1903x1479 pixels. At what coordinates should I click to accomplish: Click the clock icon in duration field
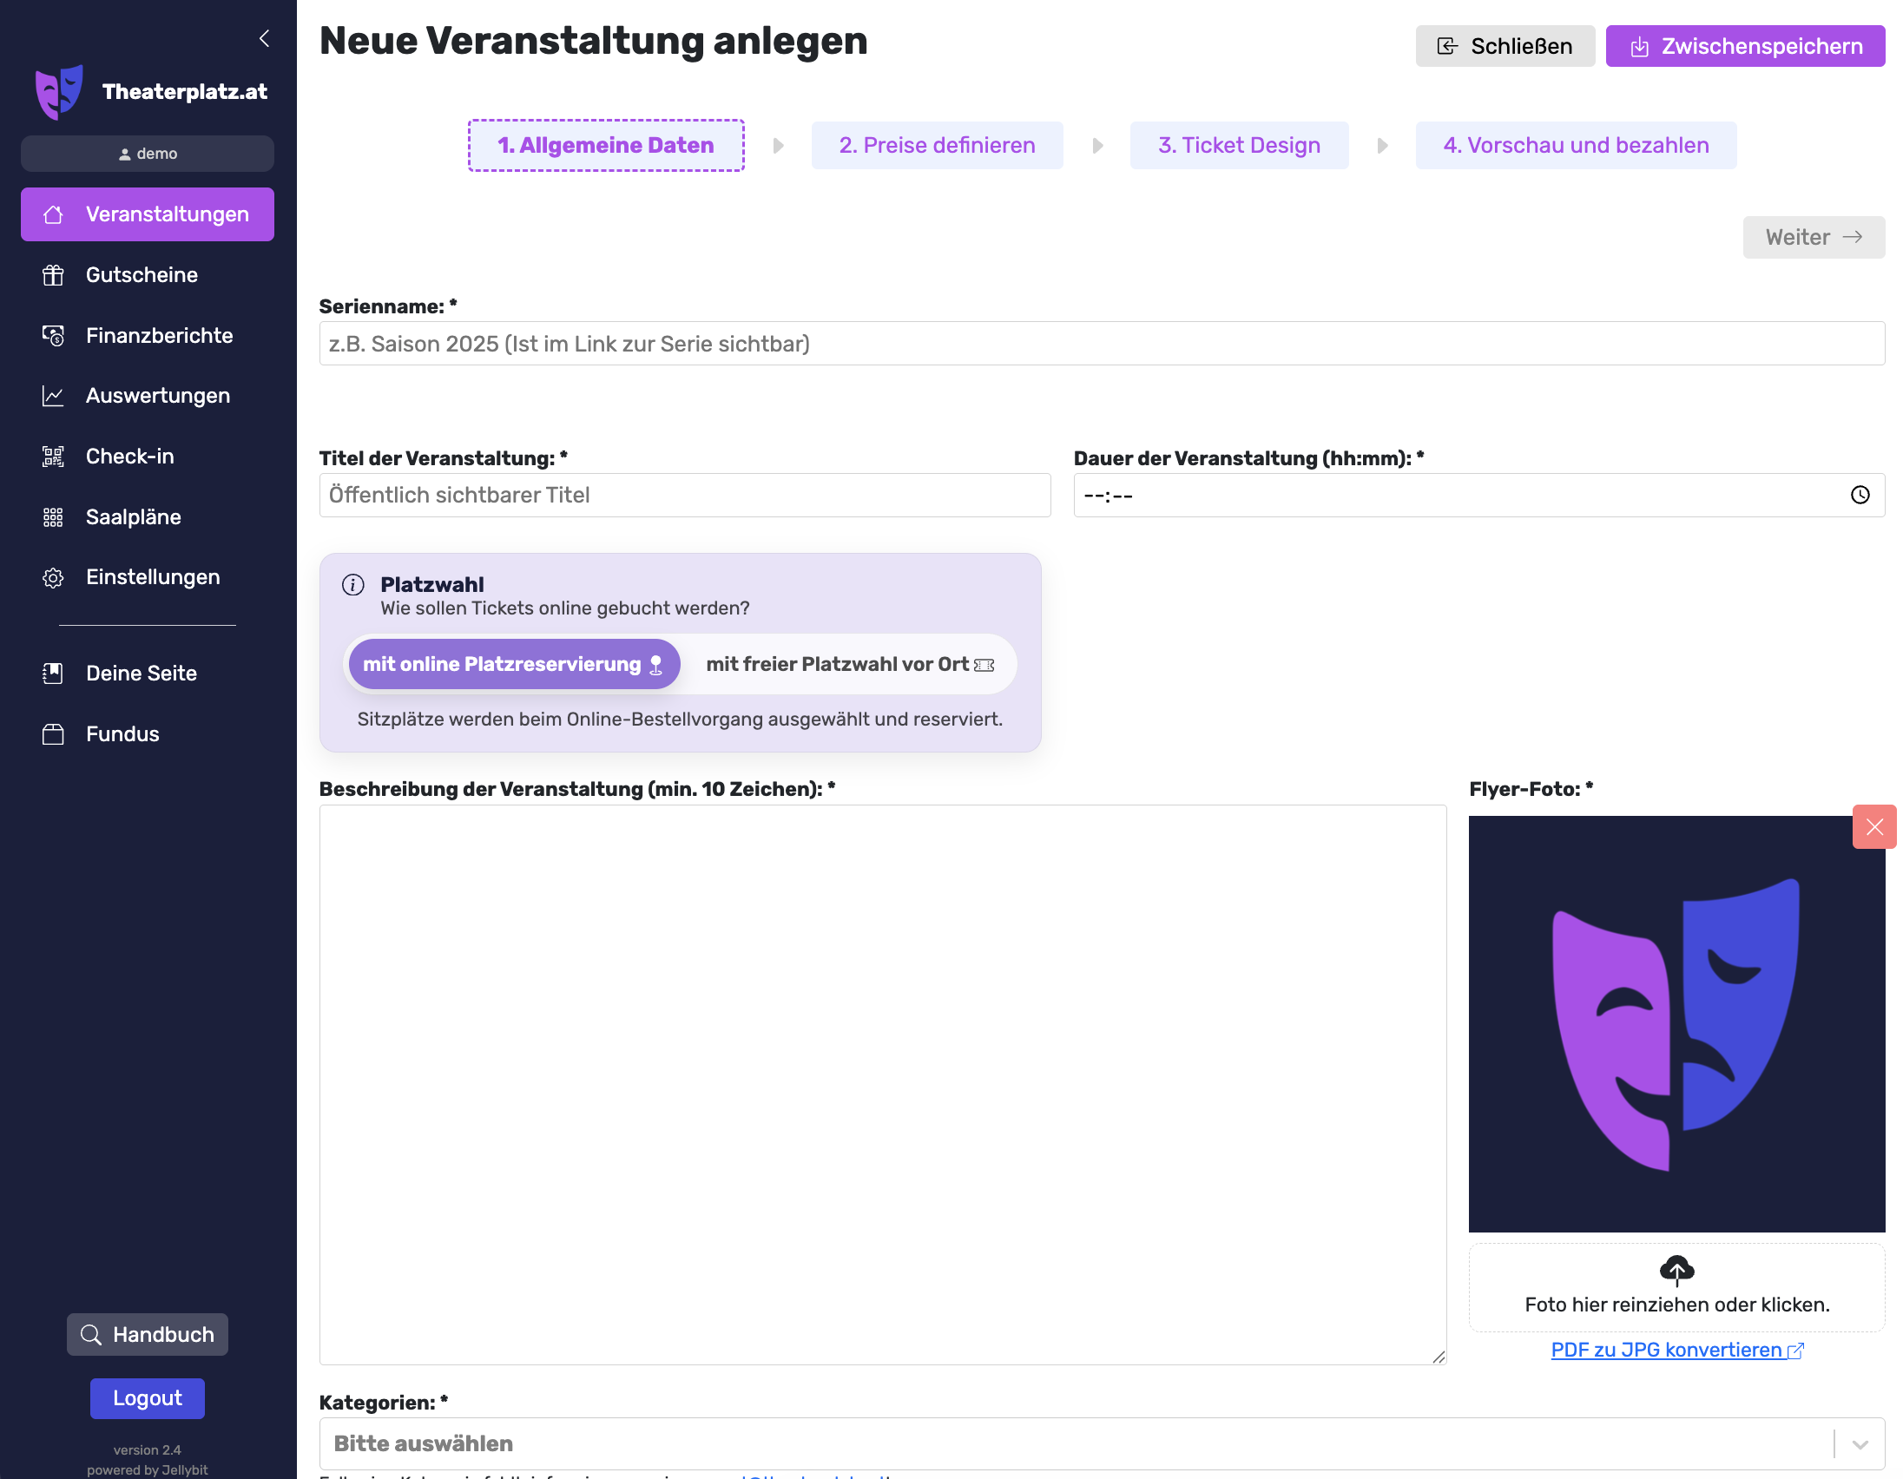tap(1860, 495)
